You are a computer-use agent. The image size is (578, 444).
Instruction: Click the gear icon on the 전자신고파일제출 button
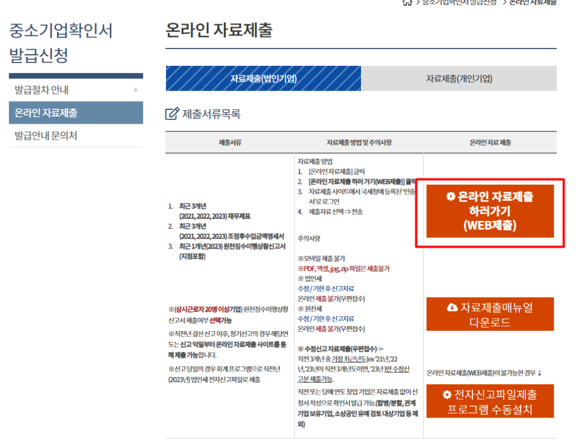tap(447, 394)
